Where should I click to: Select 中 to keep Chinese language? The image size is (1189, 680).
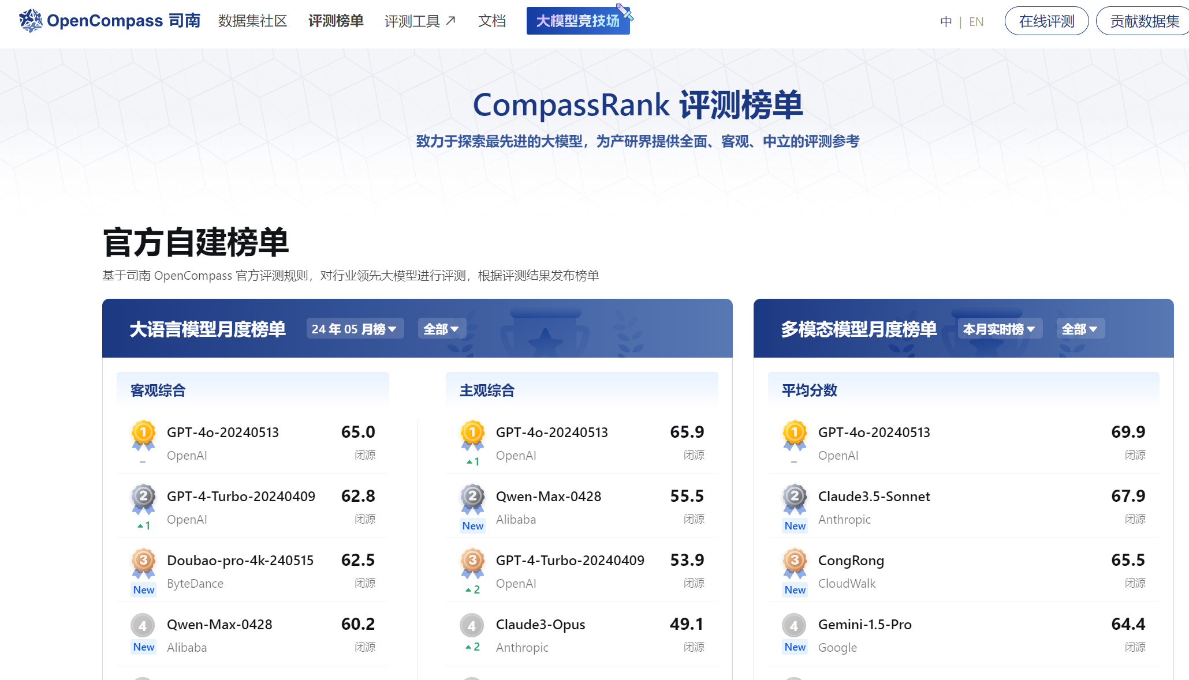pyautogui.click(x=946, y=21)
